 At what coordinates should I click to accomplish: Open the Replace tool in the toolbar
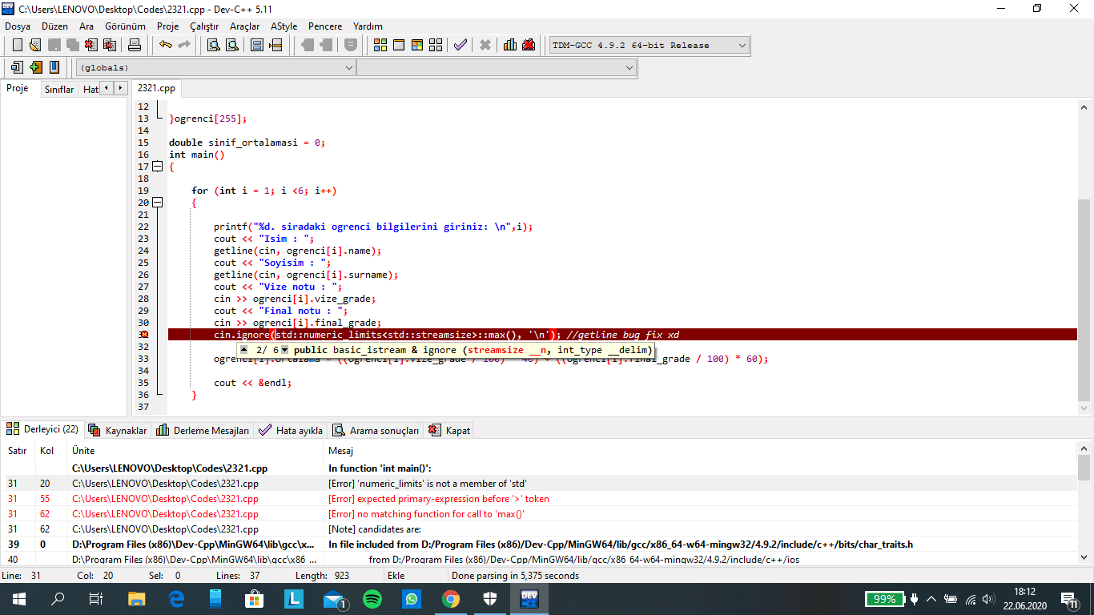(232, 45)
